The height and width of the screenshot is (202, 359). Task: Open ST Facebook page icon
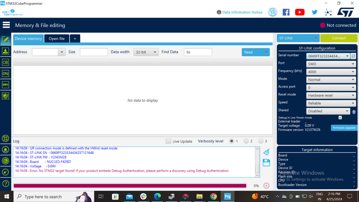pyautogui.click(x=286, y=12)
